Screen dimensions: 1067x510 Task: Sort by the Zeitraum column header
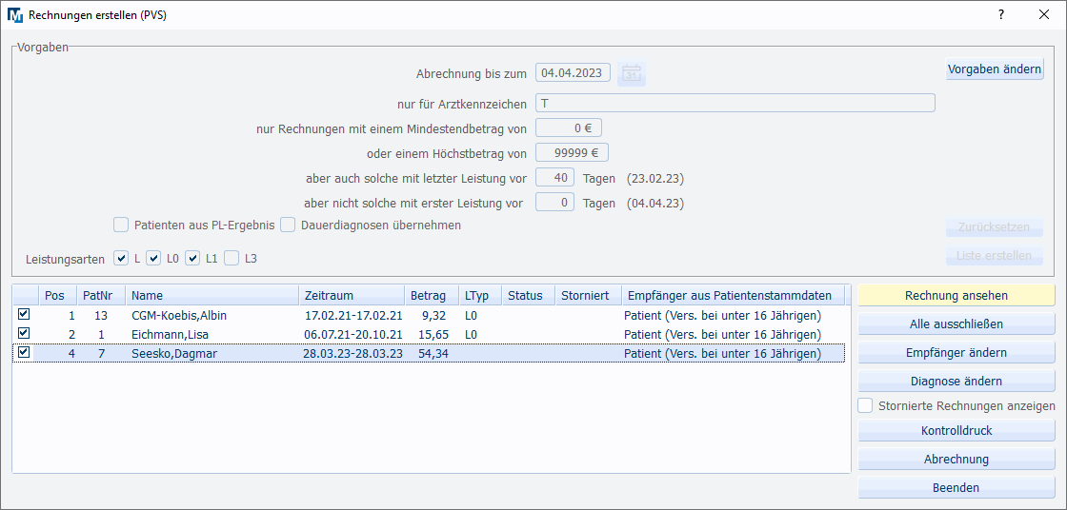352,296
